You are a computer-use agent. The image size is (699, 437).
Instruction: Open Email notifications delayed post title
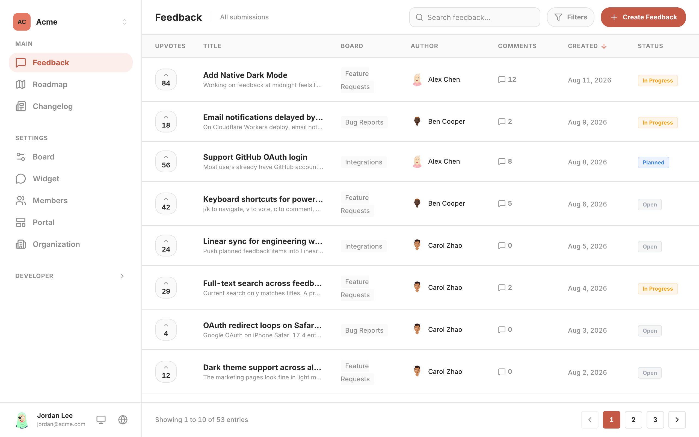click(x=263, y=117)
